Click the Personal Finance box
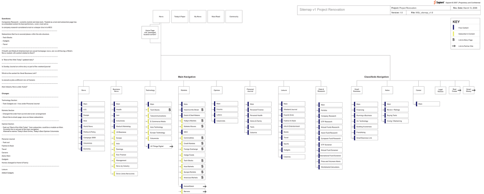The height and width of the screenshot is (194, 484). click(x=259, y=110)
